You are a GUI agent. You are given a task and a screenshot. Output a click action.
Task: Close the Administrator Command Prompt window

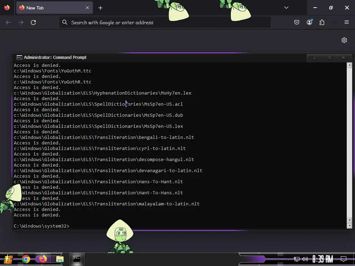pos(344,58)
